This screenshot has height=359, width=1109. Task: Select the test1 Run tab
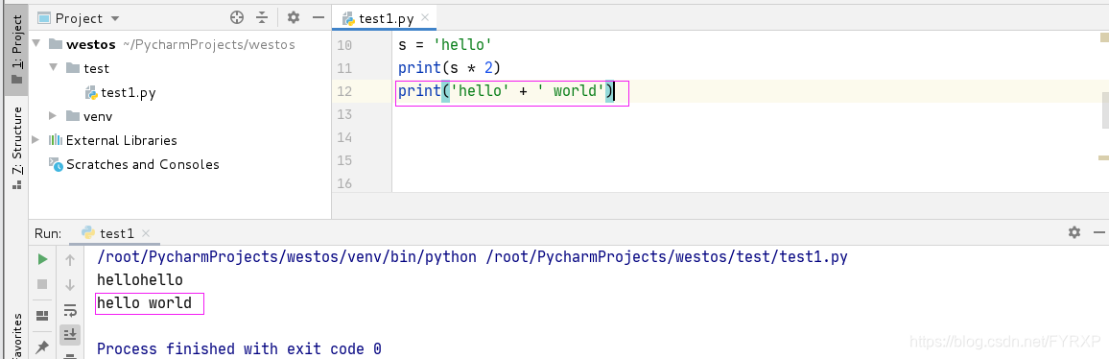[108, 233]
